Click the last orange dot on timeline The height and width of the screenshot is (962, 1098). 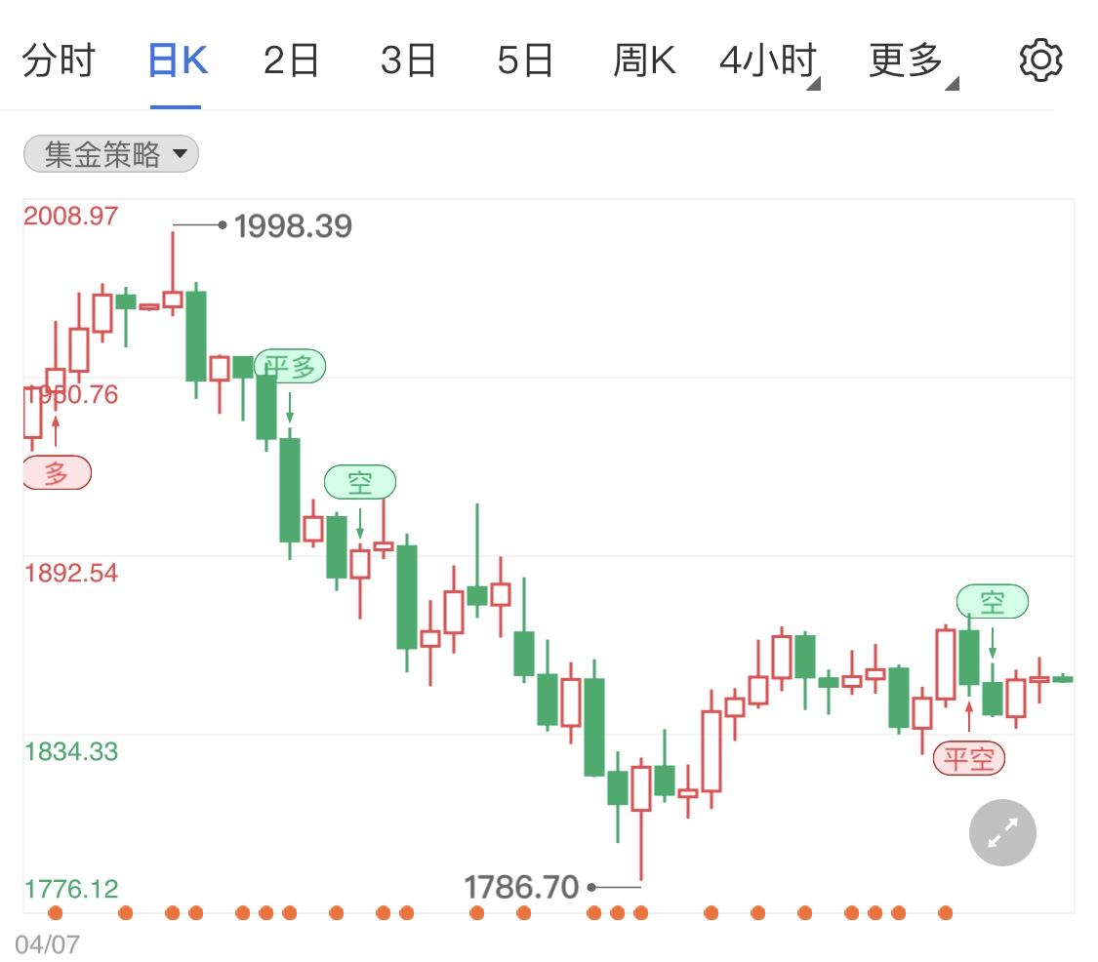pyautogui.click(x=945, y=913)
